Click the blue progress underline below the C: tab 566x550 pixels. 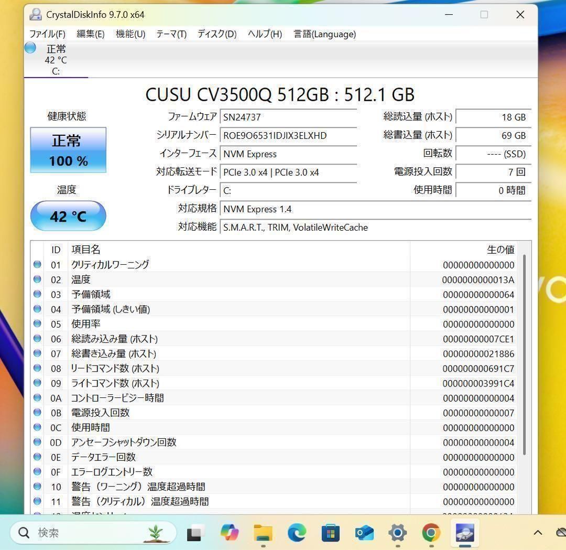(x=56, y=78)
